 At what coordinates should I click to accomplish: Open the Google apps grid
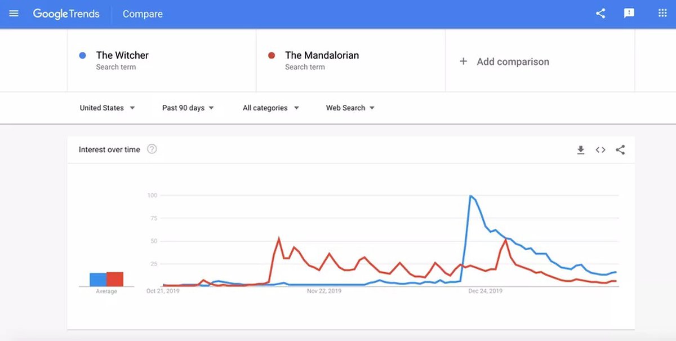tap(662, 14)
